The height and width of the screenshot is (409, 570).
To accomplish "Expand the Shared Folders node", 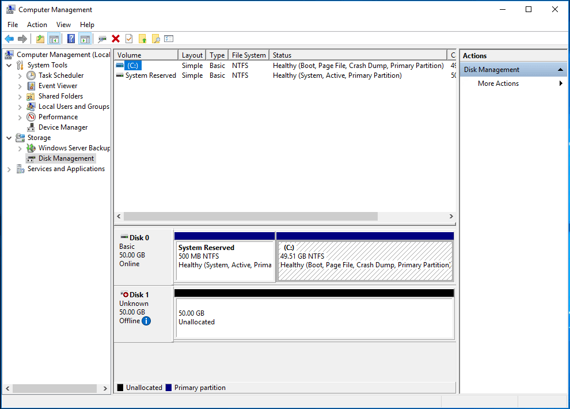I will (x=20, y=97).
